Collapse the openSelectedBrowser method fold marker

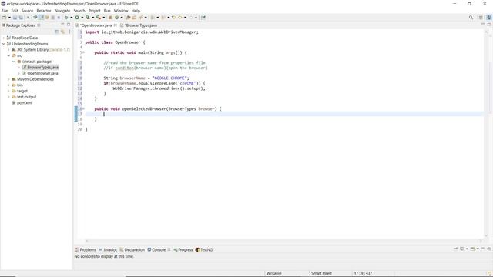[83, 109]
